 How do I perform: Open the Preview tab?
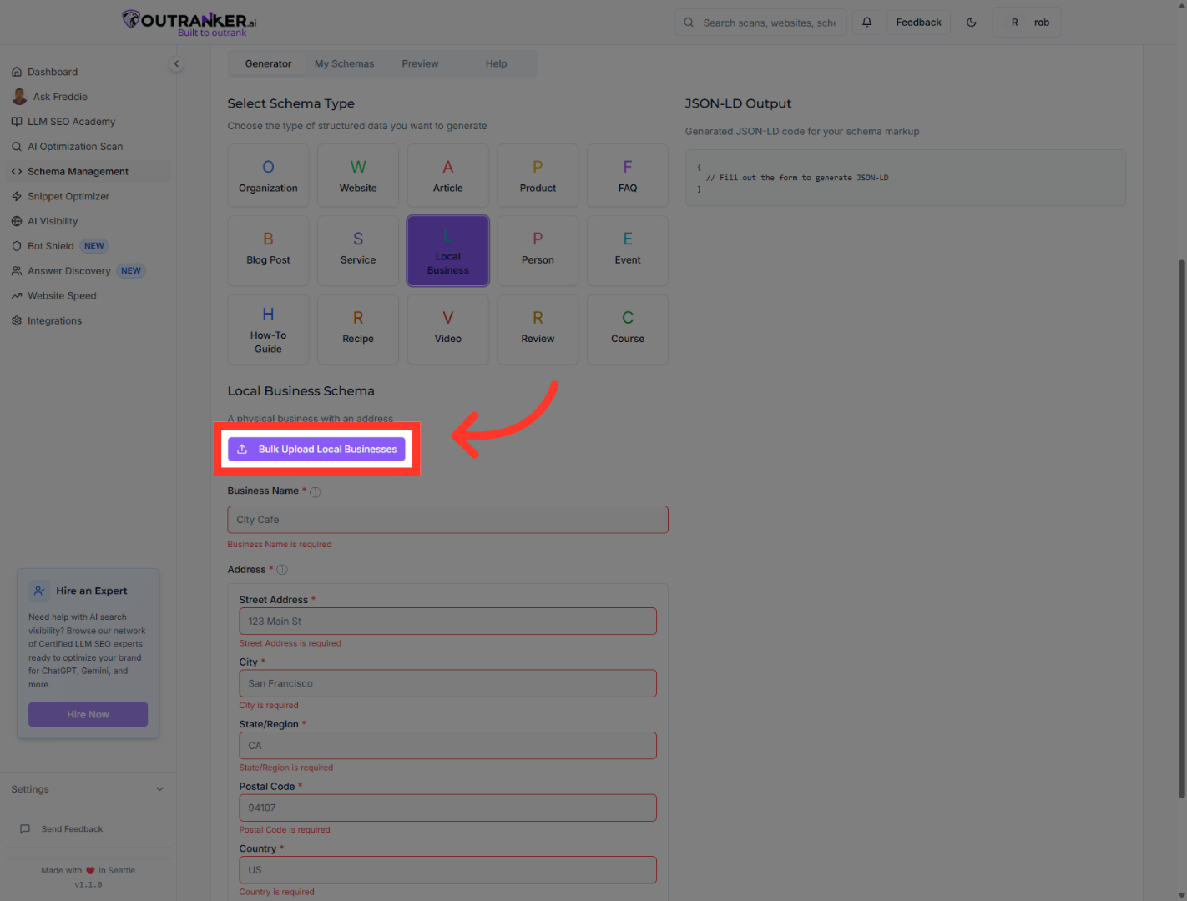(420, 63)
